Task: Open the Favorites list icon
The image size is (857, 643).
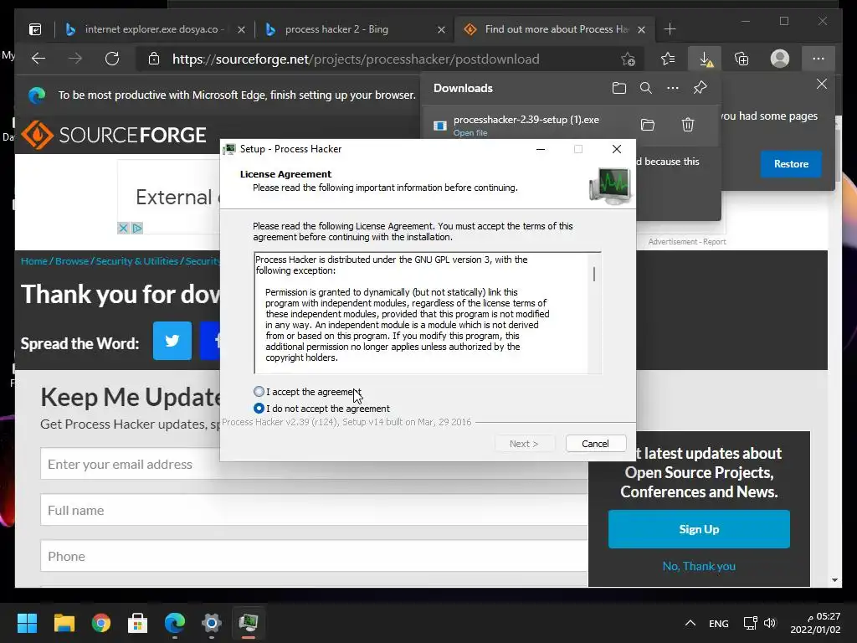Action: (x=668, y=59)
